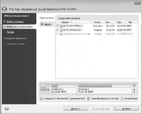The image size is (142, 114).
Task: Close the wizard window
Action: coord(137,3)
